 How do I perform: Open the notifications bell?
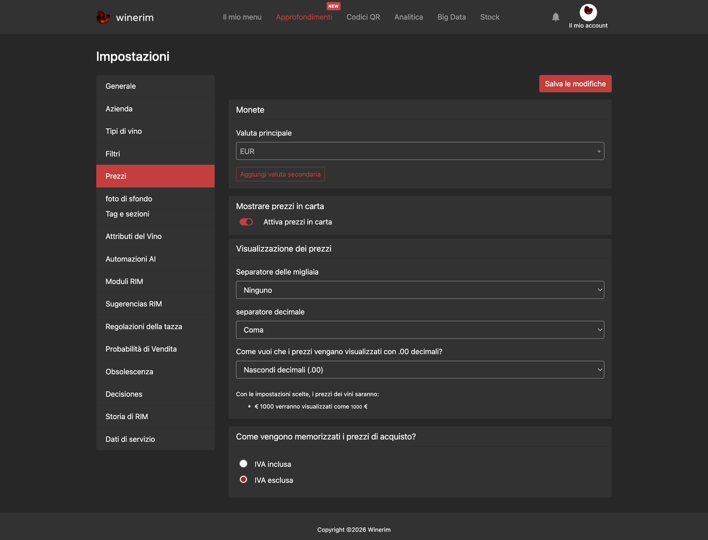[556, 17]
